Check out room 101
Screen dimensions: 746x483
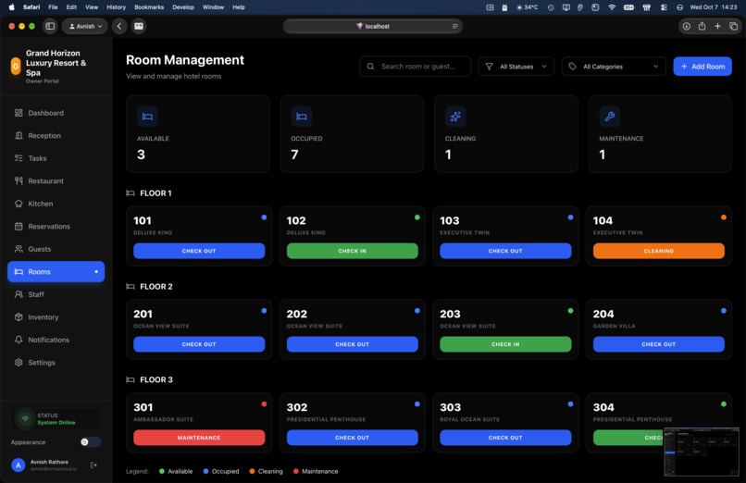pyautogui.click(x=199, y=251)
